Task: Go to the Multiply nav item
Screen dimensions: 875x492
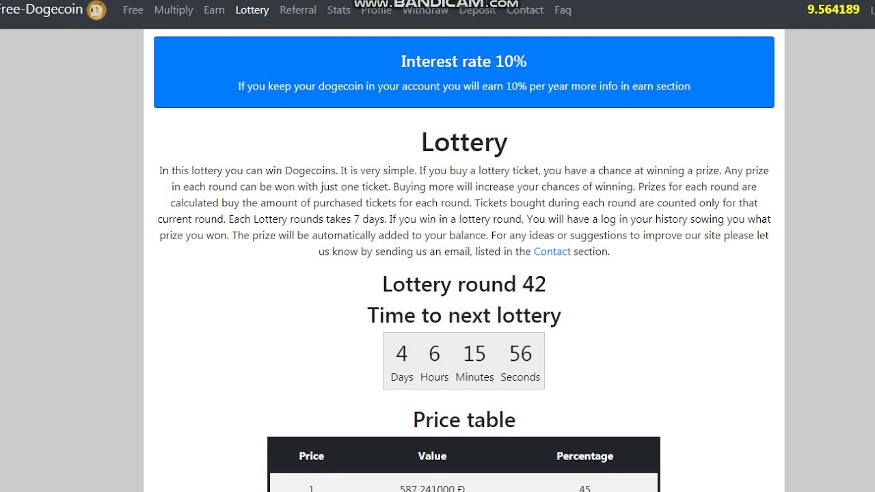Action: [174, 10]
